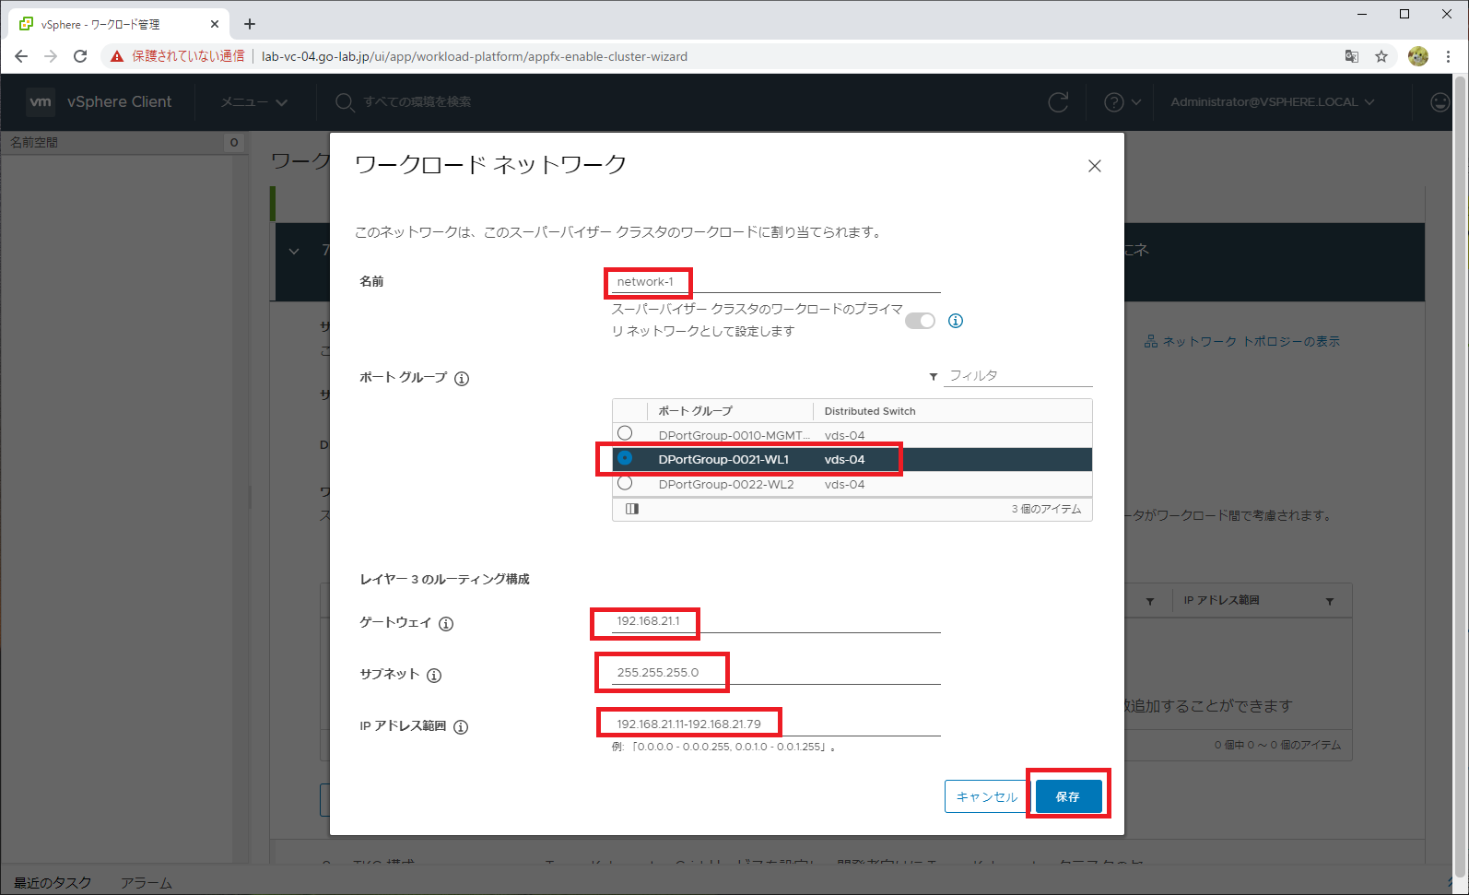This screenshot has height=895, width=1469.
Task: Open the アラーム tab
Action: click(x=146, y=883)
